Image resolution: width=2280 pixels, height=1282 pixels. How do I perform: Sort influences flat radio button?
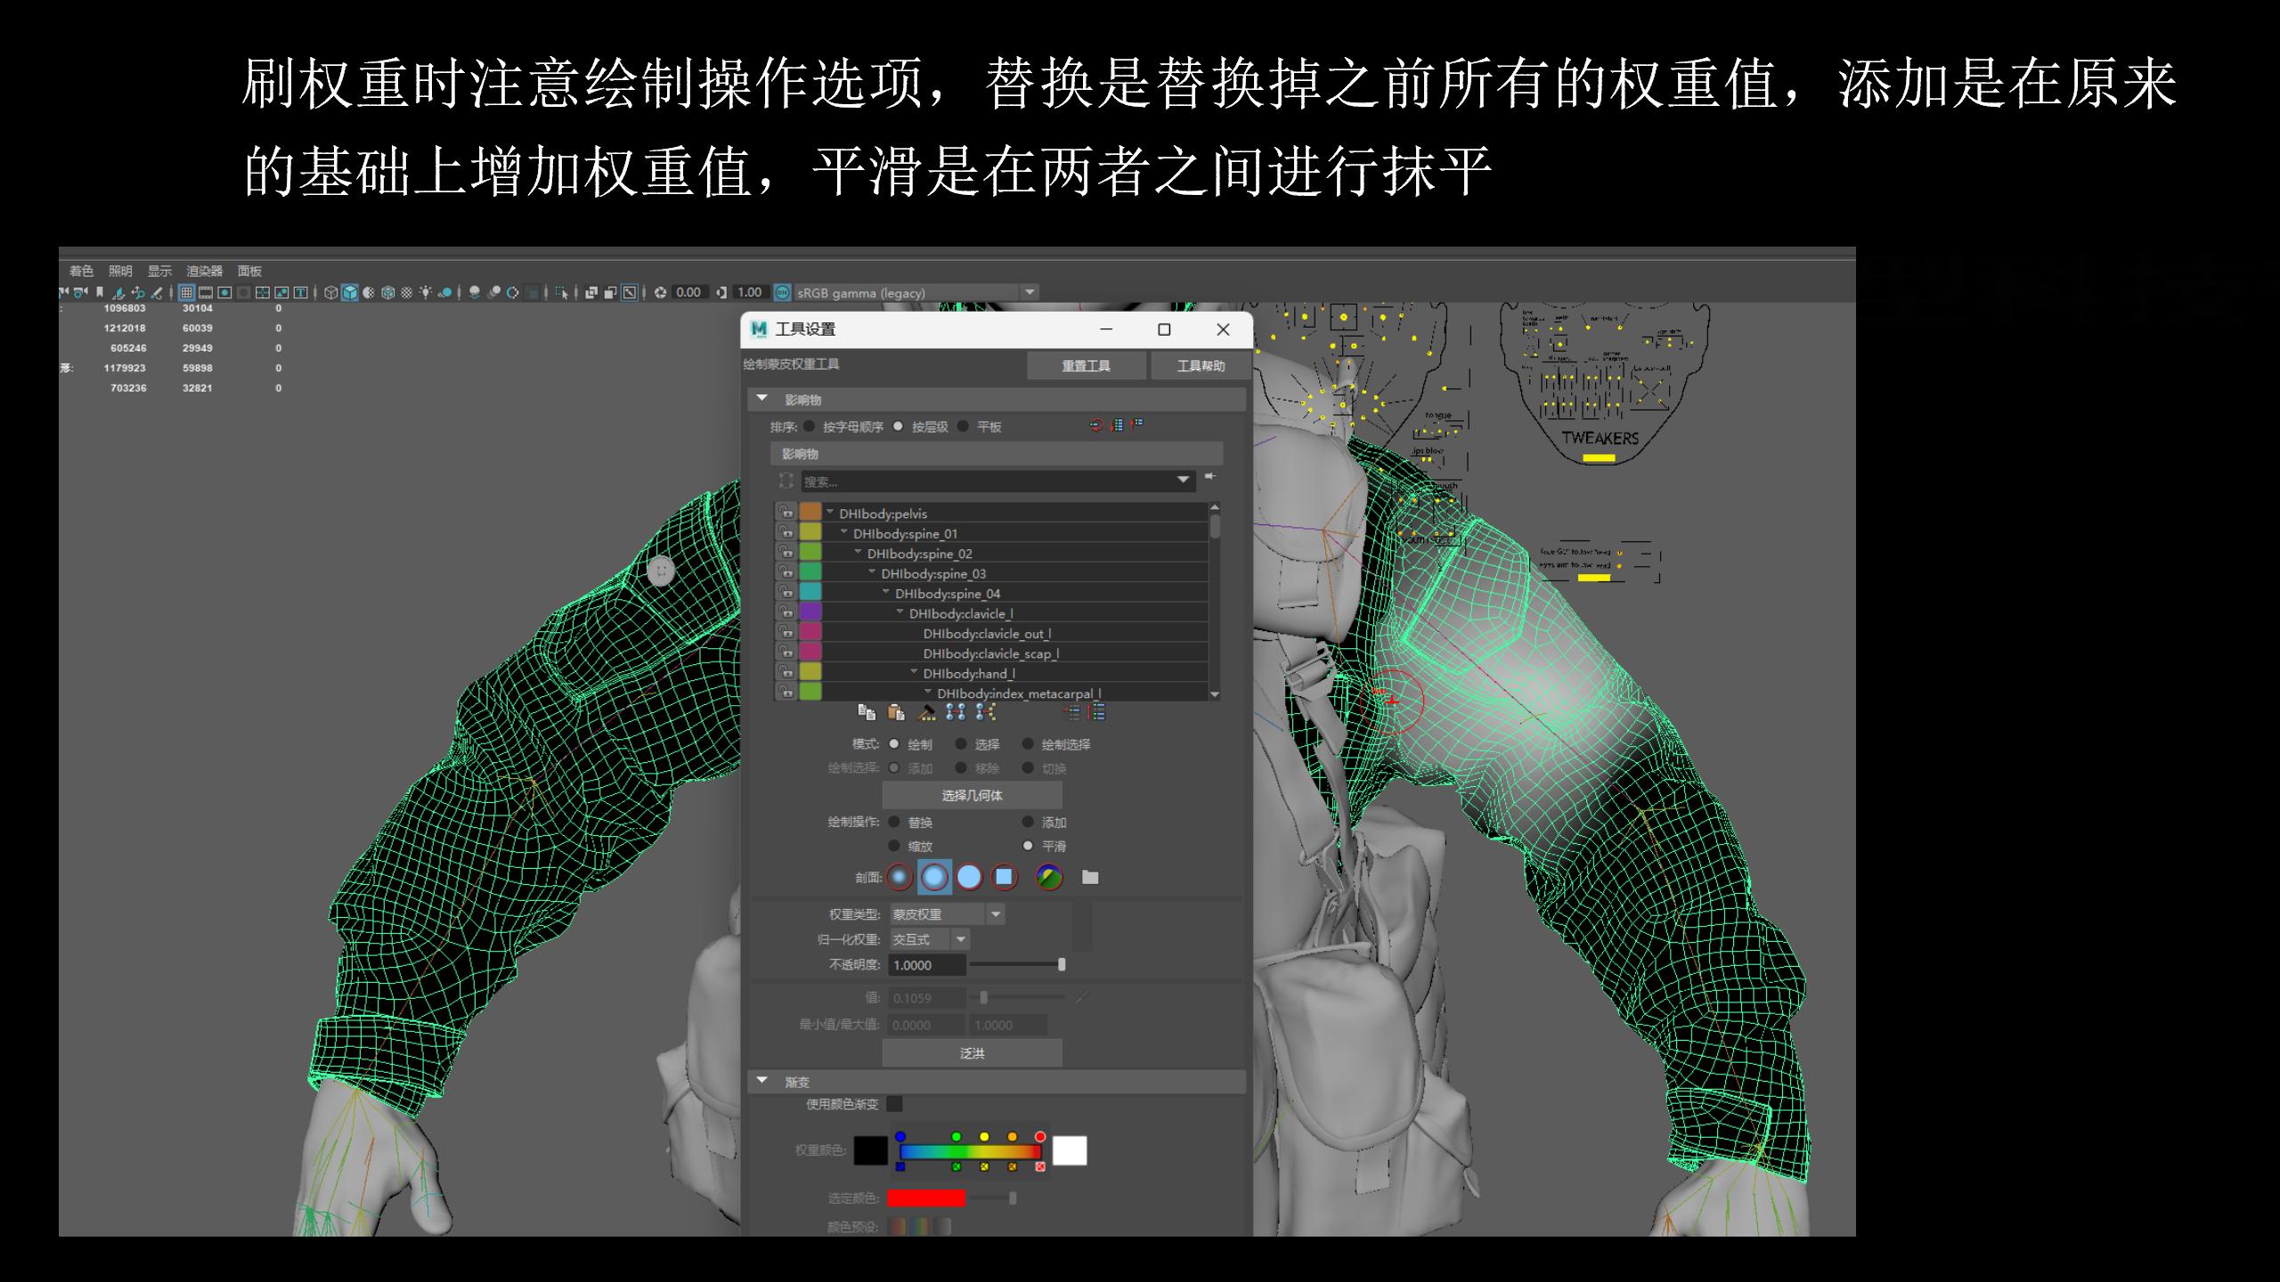[963, 426]
